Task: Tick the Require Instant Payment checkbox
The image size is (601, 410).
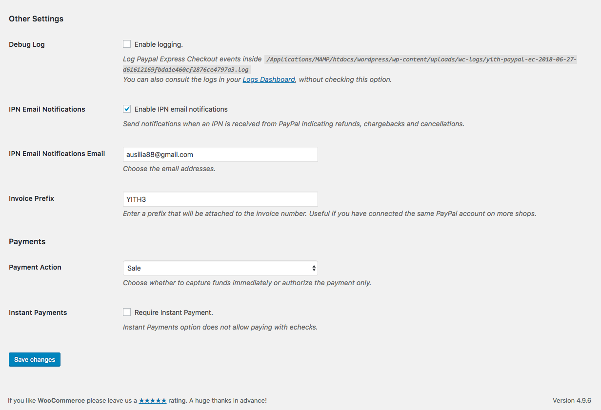Action: (127, 312)
